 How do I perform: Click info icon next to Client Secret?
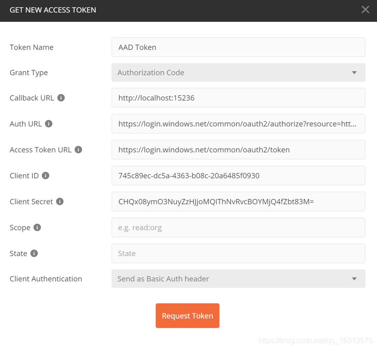60,202
